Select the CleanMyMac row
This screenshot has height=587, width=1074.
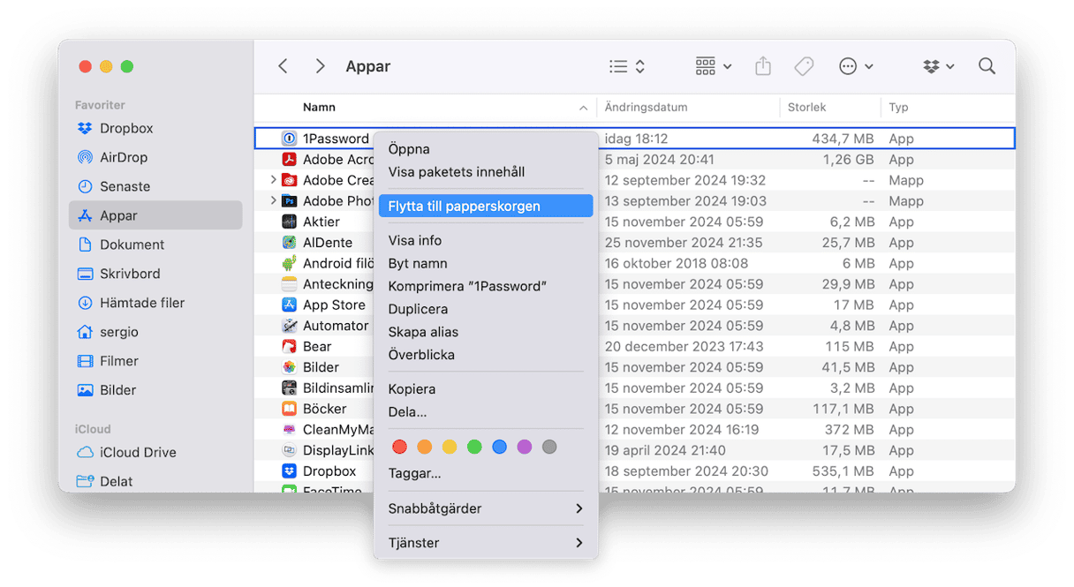(x=634, y=430)
